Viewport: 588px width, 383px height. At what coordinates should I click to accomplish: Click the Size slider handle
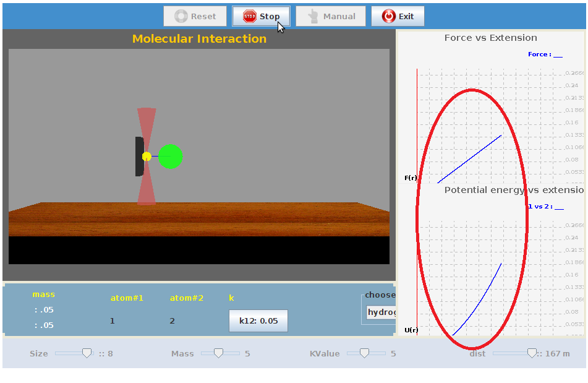point(87,353)
